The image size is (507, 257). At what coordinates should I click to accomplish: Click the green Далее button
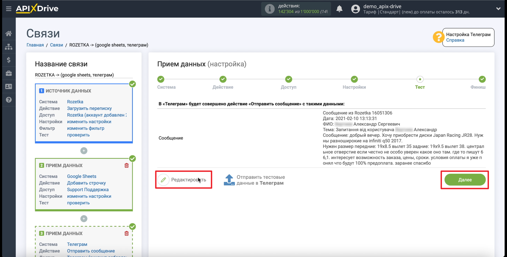coord(465,180)
